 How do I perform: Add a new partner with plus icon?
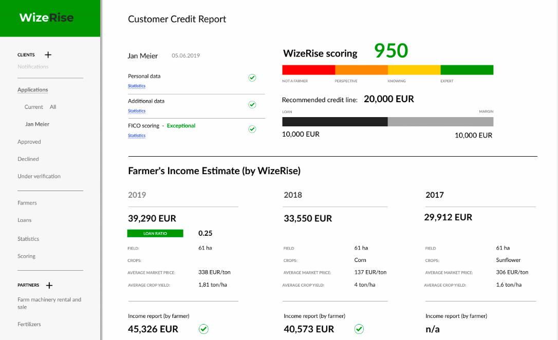[49, 285]
